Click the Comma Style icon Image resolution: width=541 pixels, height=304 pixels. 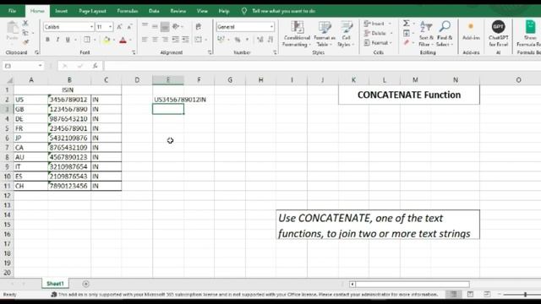pyautogui.click(x=247, y=40)
